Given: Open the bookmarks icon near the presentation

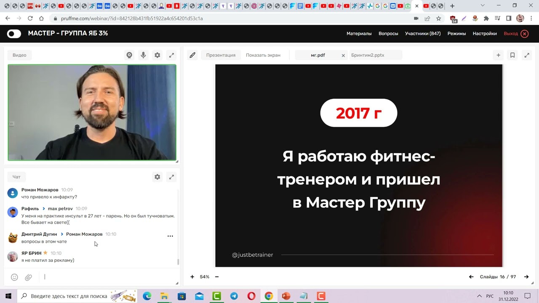Looking at the screenshot, I should click(512, 55).
